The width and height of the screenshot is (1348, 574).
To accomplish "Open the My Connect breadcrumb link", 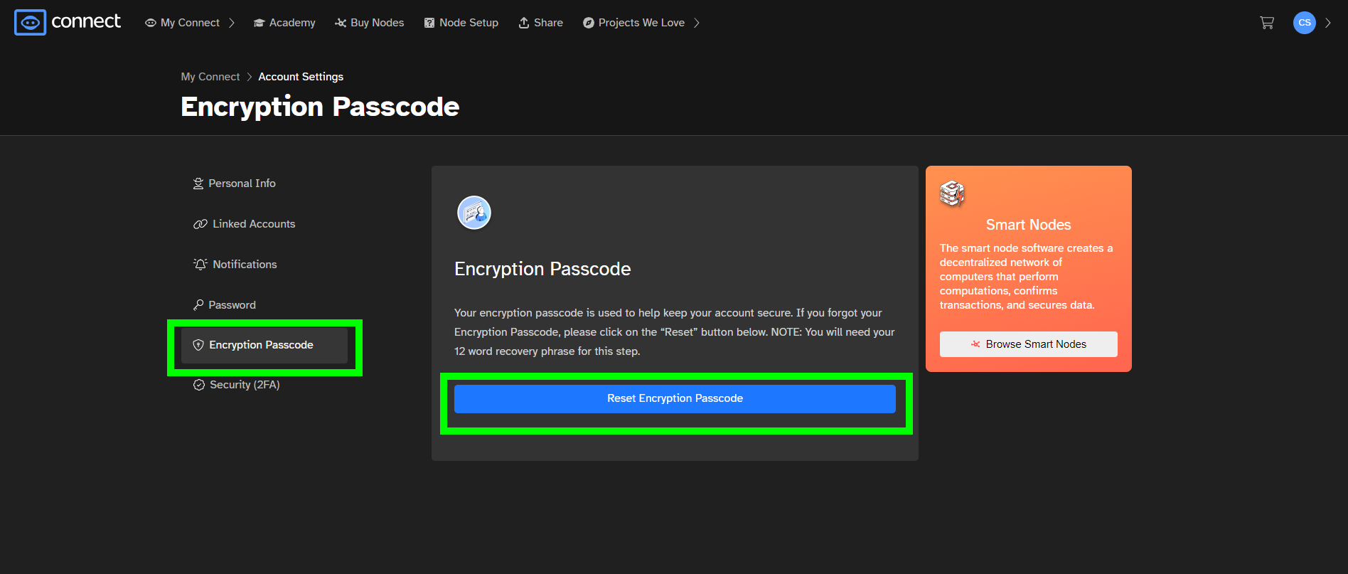I will [210, 76].
